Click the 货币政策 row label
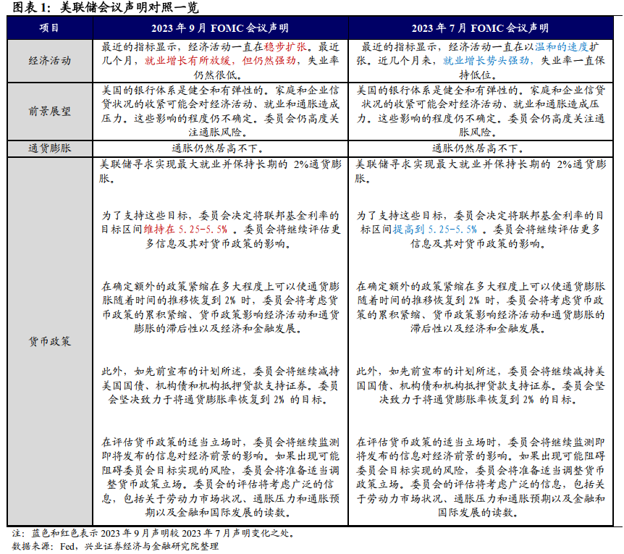 [x=50, y=341]
